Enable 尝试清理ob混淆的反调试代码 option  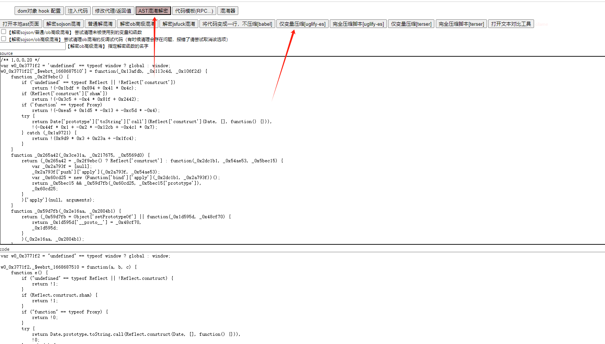[3, 38]
